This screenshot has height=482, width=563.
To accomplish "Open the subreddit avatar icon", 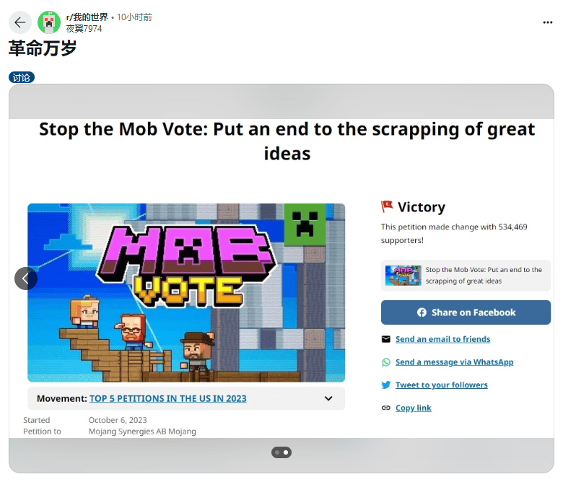I will (x=49, y=22).
